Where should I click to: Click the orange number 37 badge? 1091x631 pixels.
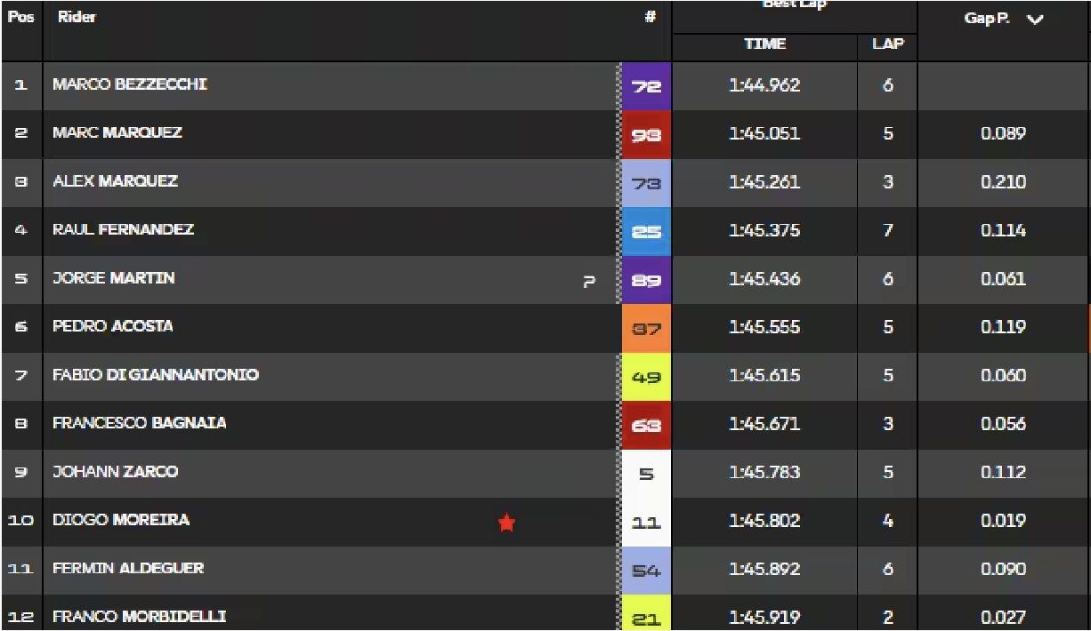pos(647,328)
